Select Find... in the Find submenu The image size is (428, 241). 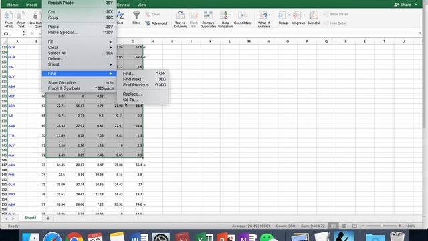[x=142, y=74]
